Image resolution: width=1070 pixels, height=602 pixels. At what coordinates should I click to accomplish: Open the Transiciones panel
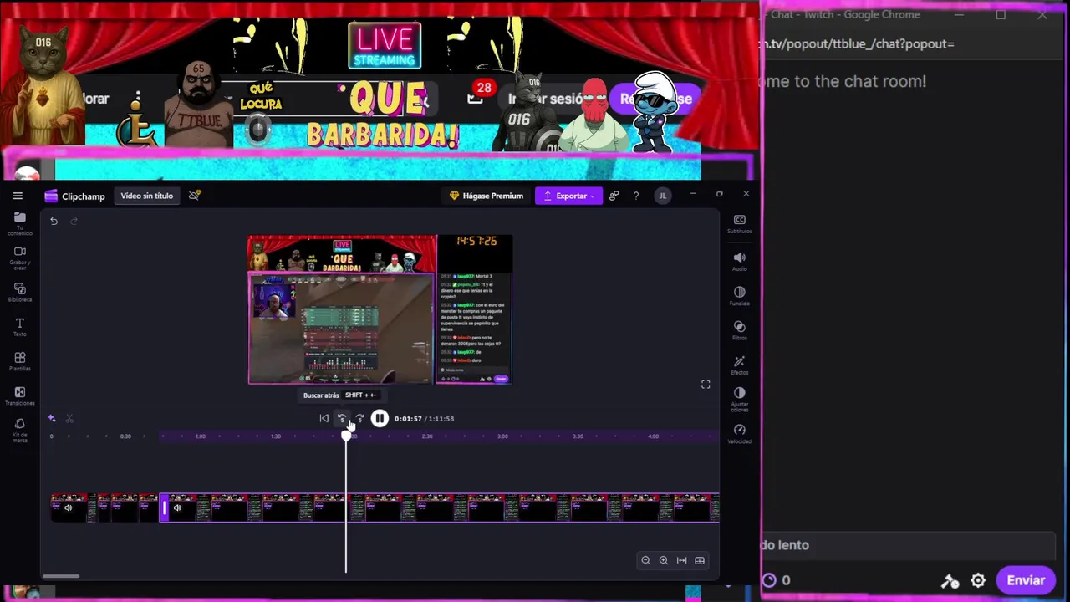(20, 396)
